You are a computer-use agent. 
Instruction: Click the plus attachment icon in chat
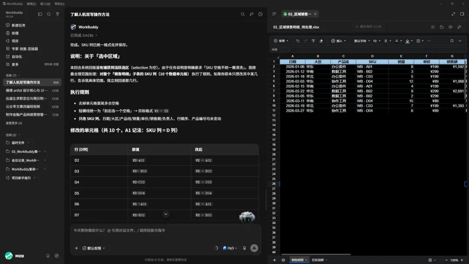[x=76, y=248]
